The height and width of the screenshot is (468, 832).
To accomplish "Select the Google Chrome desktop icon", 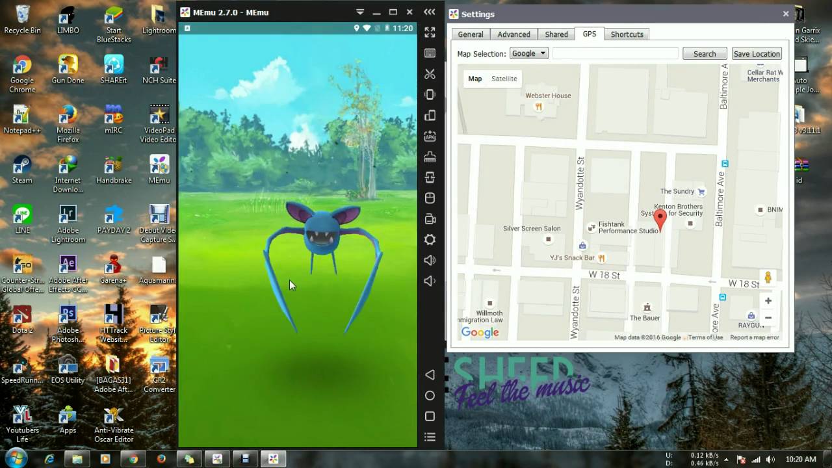I will pos(22,74).
